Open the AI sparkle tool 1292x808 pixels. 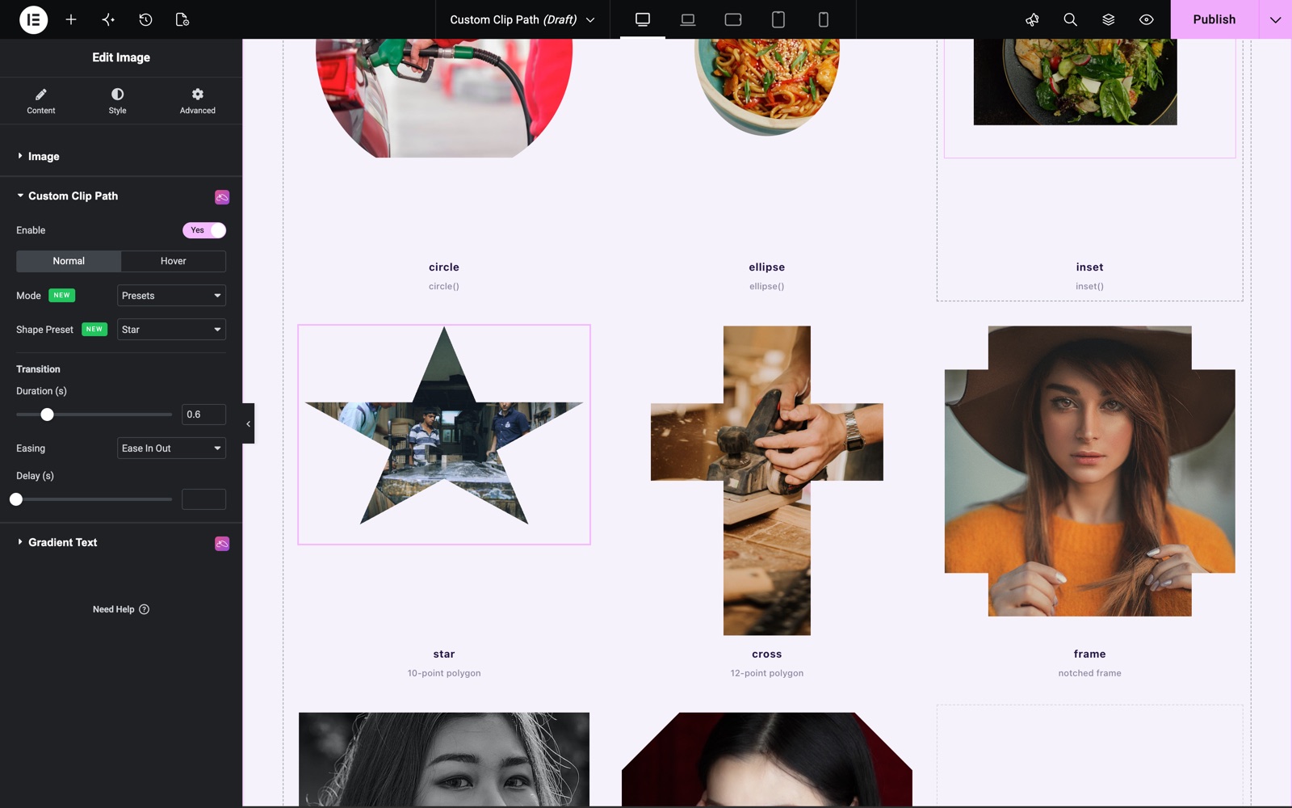pyautogui.click(x=108, y=19)
